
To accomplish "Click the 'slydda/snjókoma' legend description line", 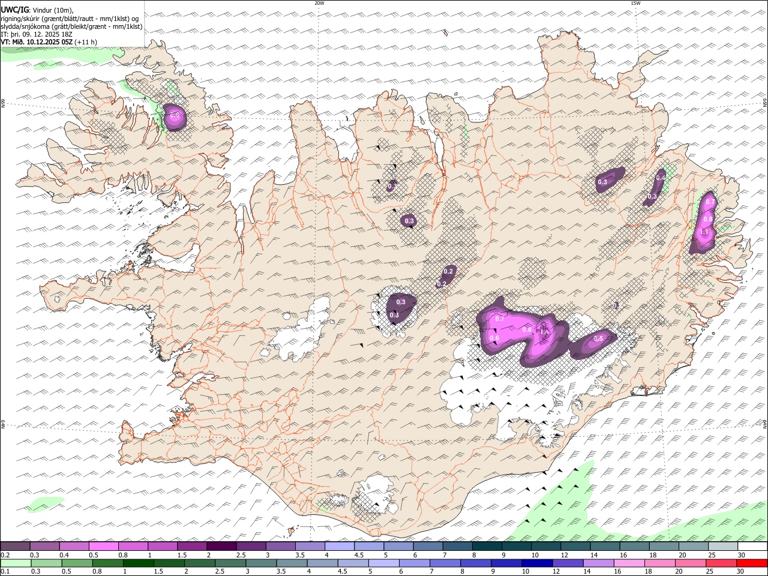I will tap(72, 26).
